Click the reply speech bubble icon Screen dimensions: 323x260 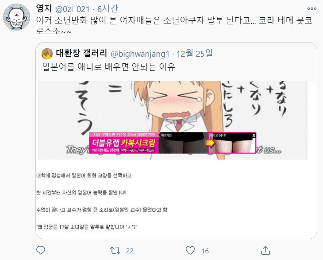41,251
